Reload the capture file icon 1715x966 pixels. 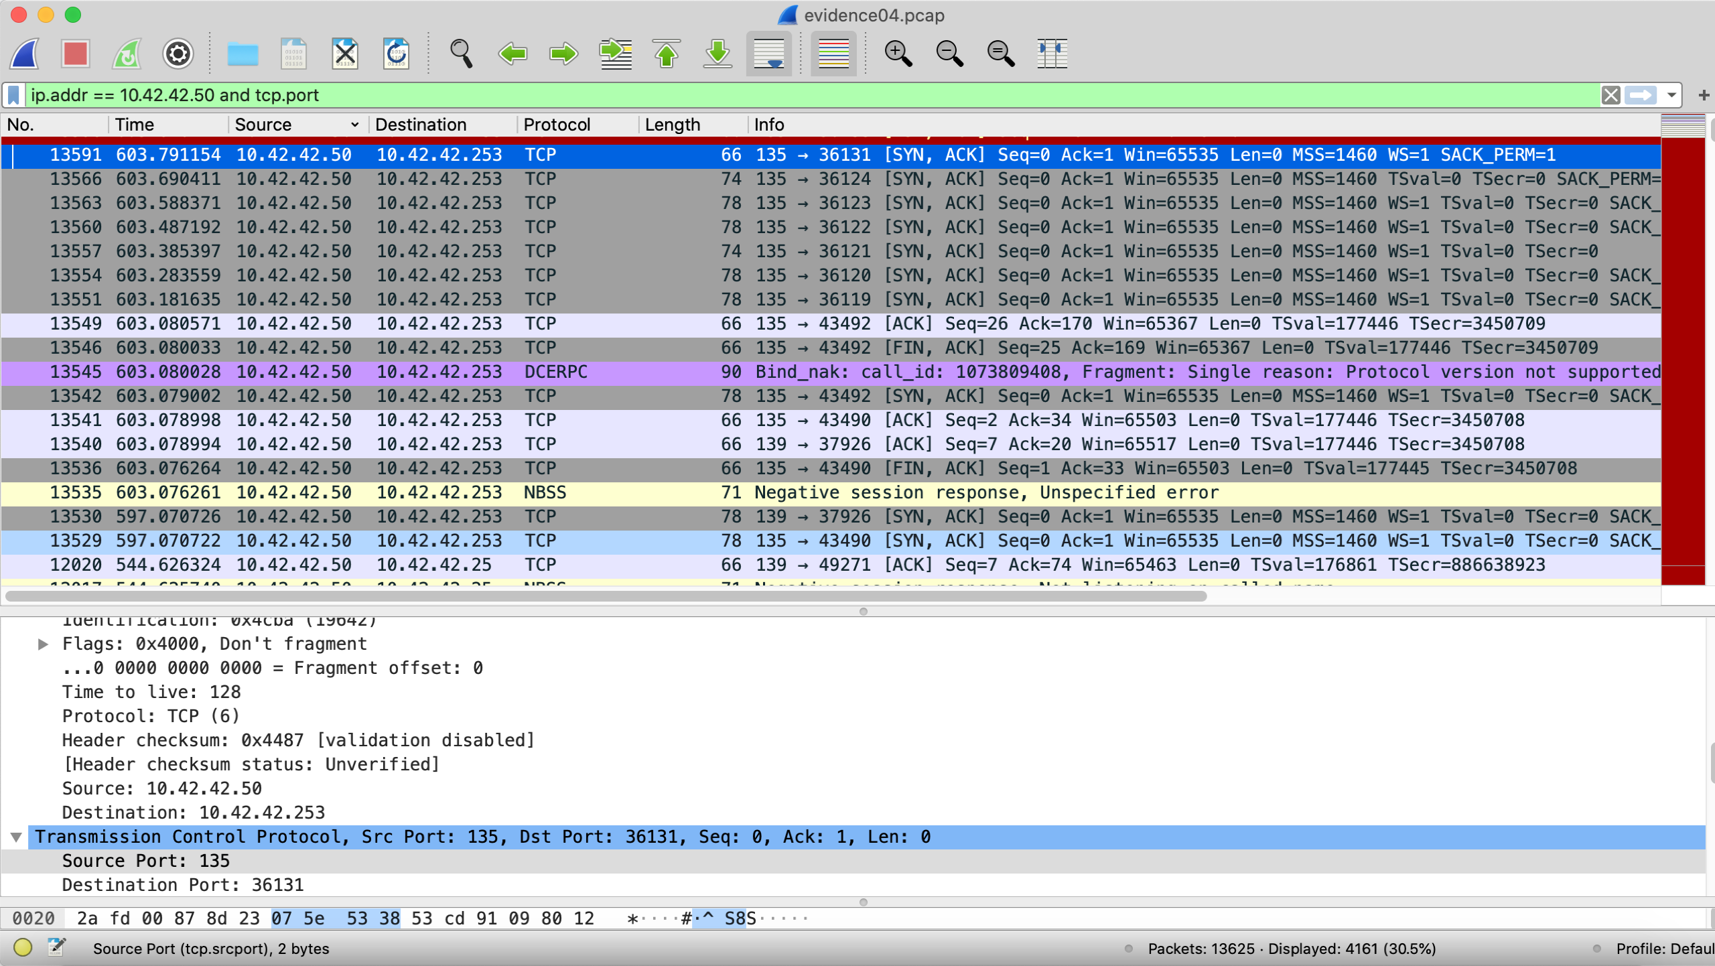click(396, 54)
